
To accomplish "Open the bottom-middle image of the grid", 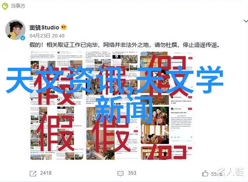I will coord(112,133).
